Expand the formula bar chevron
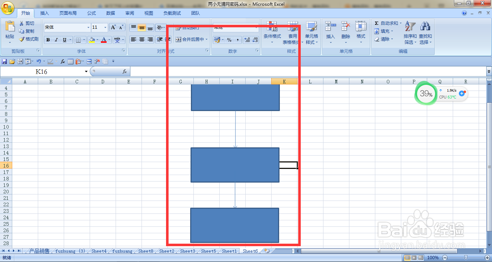492x262 pixels. 489,72
